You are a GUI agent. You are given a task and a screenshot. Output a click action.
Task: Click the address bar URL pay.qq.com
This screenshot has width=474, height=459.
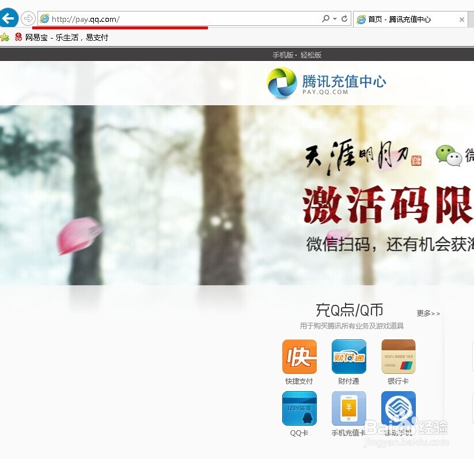pos(86,20)
